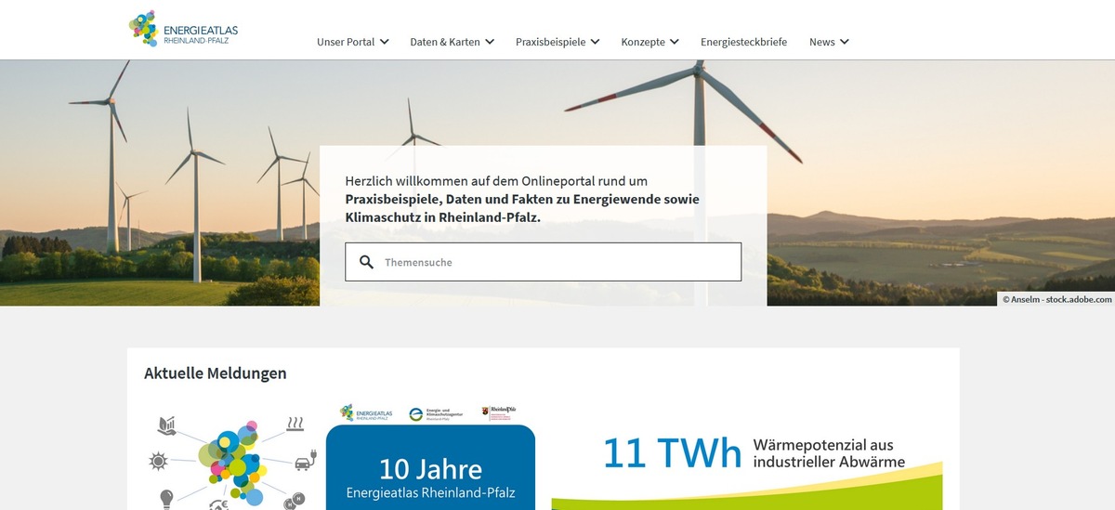This screenshot has height=510, width=1115.
Task: Expand the Konzepte chevron
Action: click(x=675, y=42)
